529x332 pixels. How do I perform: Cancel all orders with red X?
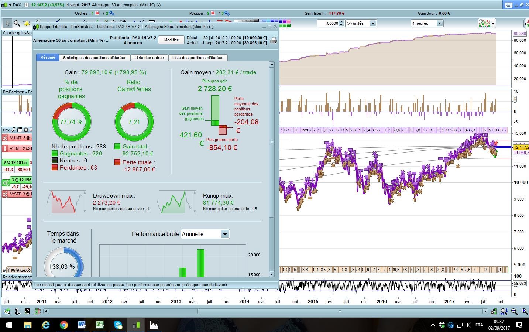(97, 13)
